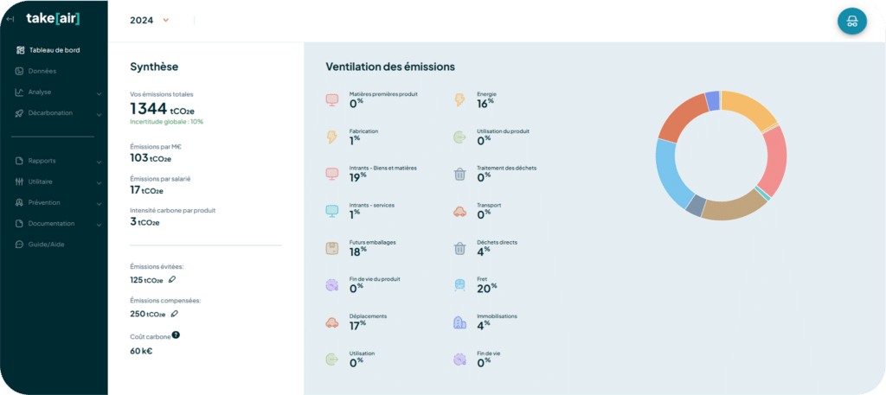Click the Déchets directs bin icon

tap(460, 248)
